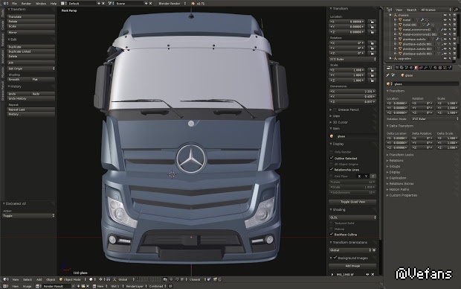This screenshot has height=289, width=461.
Task: Open the Object properties tab icon
Action: coord(416,68)
